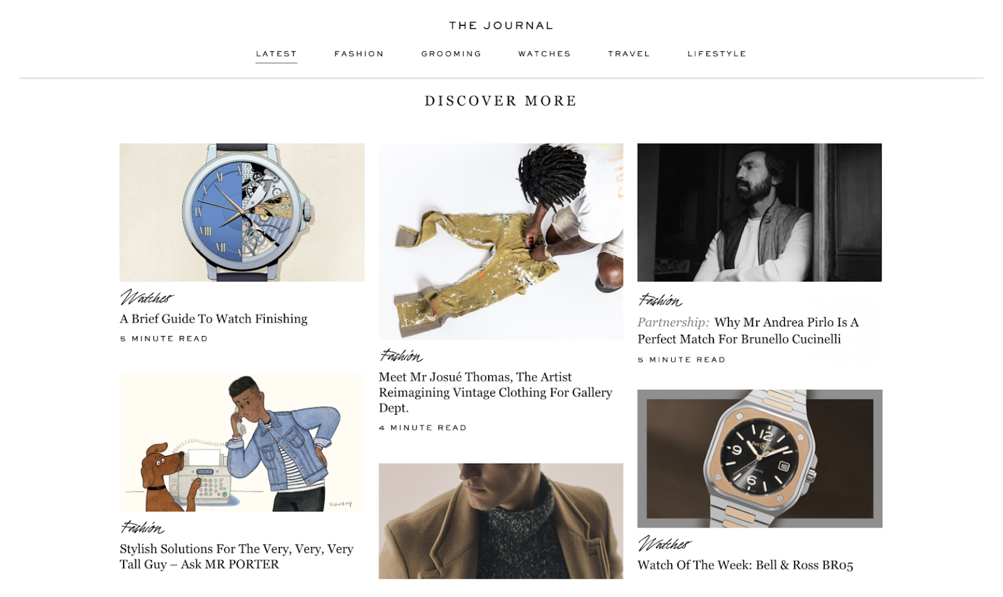The image size is (1003, 597).
Task: Open the paint-splattered trousers photo
Action: pos(501,241)
